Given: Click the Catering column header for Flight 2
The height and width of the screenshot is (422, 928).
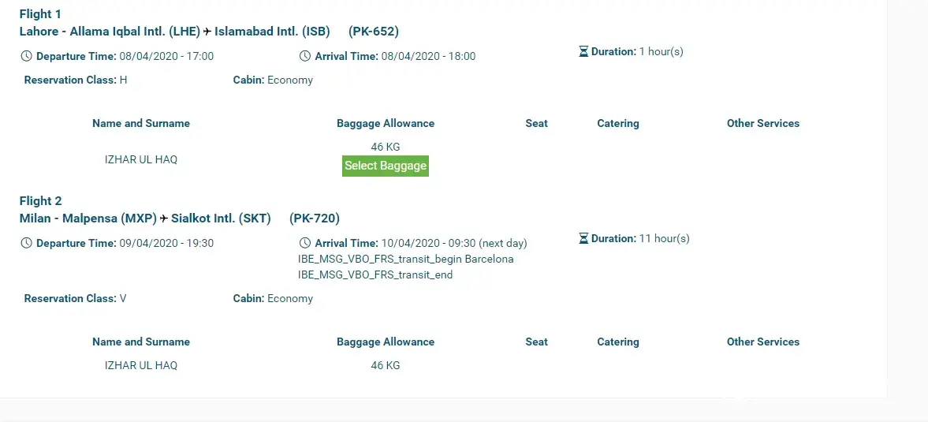Looking at the screenshot, I should click(x=618, y=342).
